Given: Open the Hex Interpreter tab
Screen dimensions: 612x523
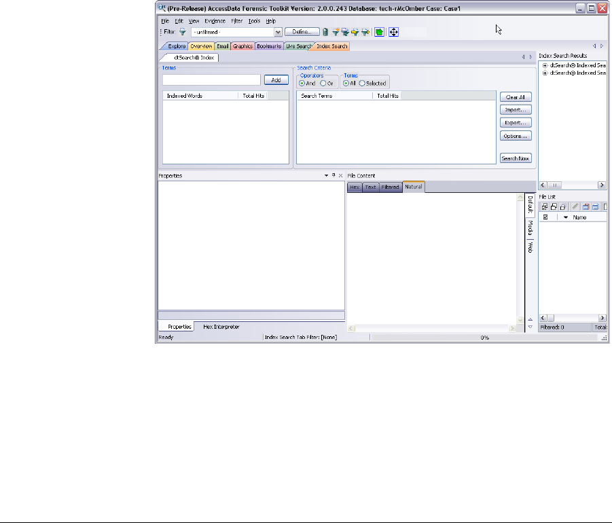Looking at the screenshot, I should [221, 327].
